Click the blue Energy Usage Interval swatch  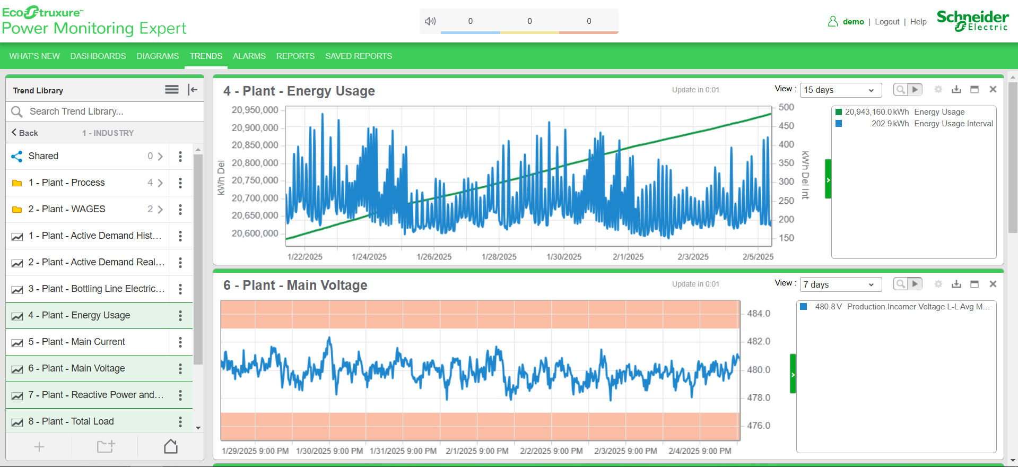pyautogui.click(x=839, y=124)
